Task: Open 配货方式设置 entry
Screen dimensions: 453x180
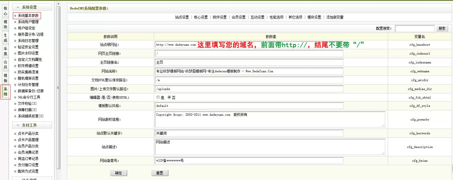Action: point(28,171)
